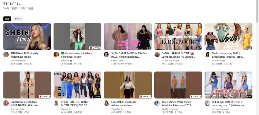Screen dimensions: 259x115
Task: Click the '5938次观看 • 9个月前' view count
Action: 21,64
